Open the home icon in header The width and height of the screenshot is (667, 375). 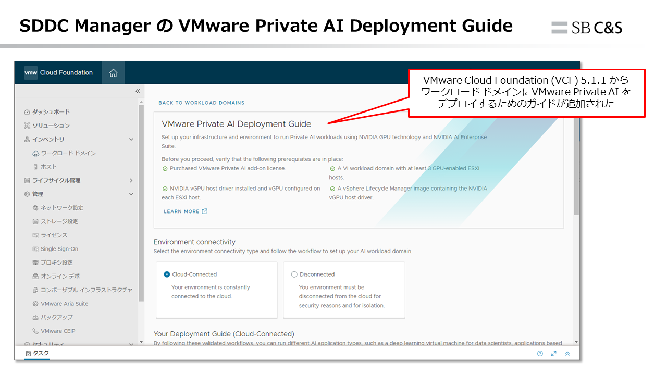click(113, 73)
